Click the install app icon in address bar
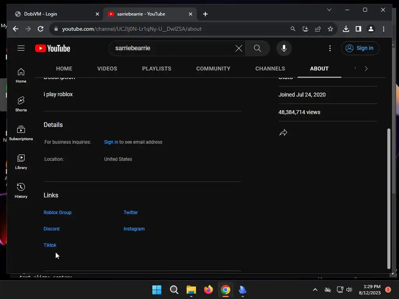Image resolution: width=399 pixels, height=299 pixels. tap(305, 29)
